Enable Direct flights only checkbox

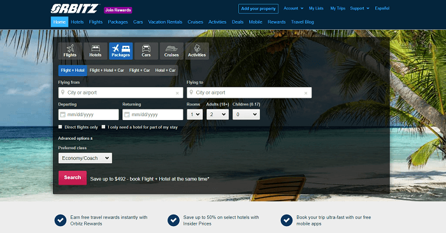[60, 127]
